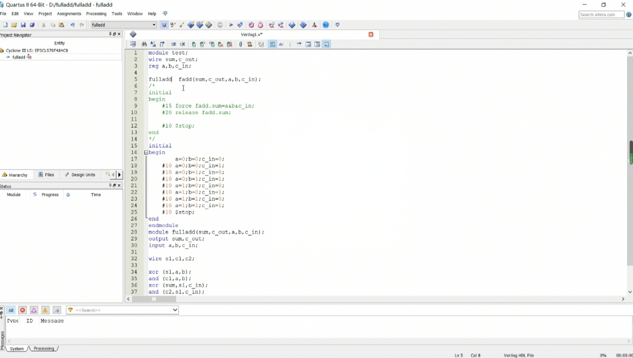
Task: Switch to the Design Units tab
Action: [80, 175]
